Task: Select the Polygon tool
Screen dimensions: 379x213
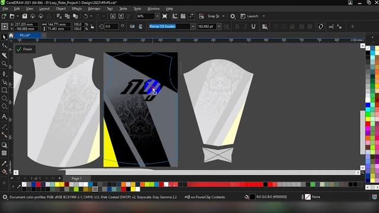Action: tap(4, 106)
